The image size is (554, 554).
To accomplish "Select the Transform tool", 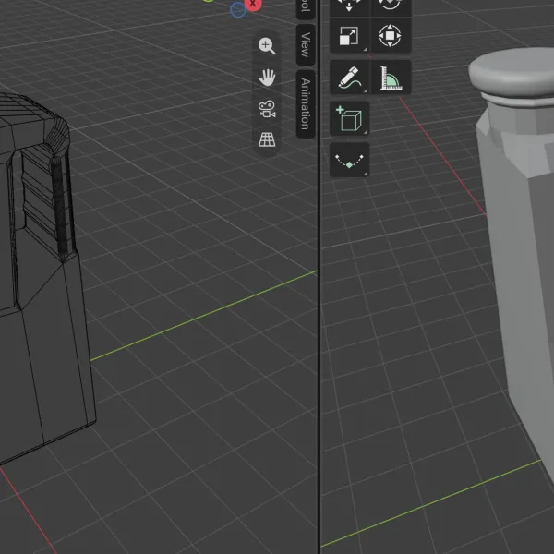I will (x=390, y=36).
